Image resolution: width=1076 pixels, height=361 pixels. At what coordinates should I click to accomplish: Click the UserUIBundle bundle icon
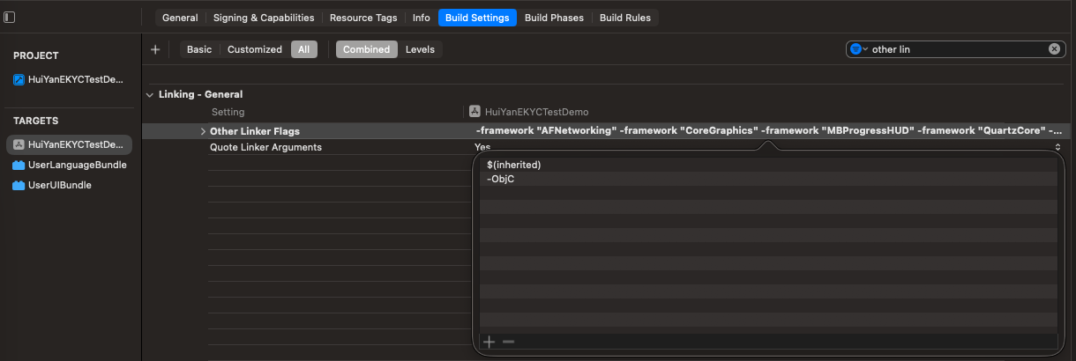pos(19,185)
